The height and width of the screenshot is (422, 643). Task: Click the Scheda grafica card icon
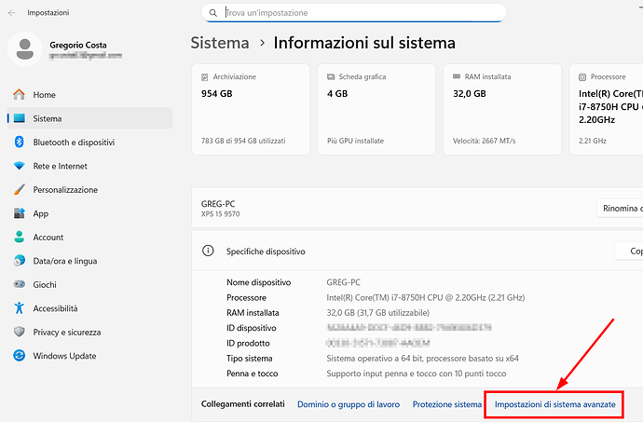[331, 76]
